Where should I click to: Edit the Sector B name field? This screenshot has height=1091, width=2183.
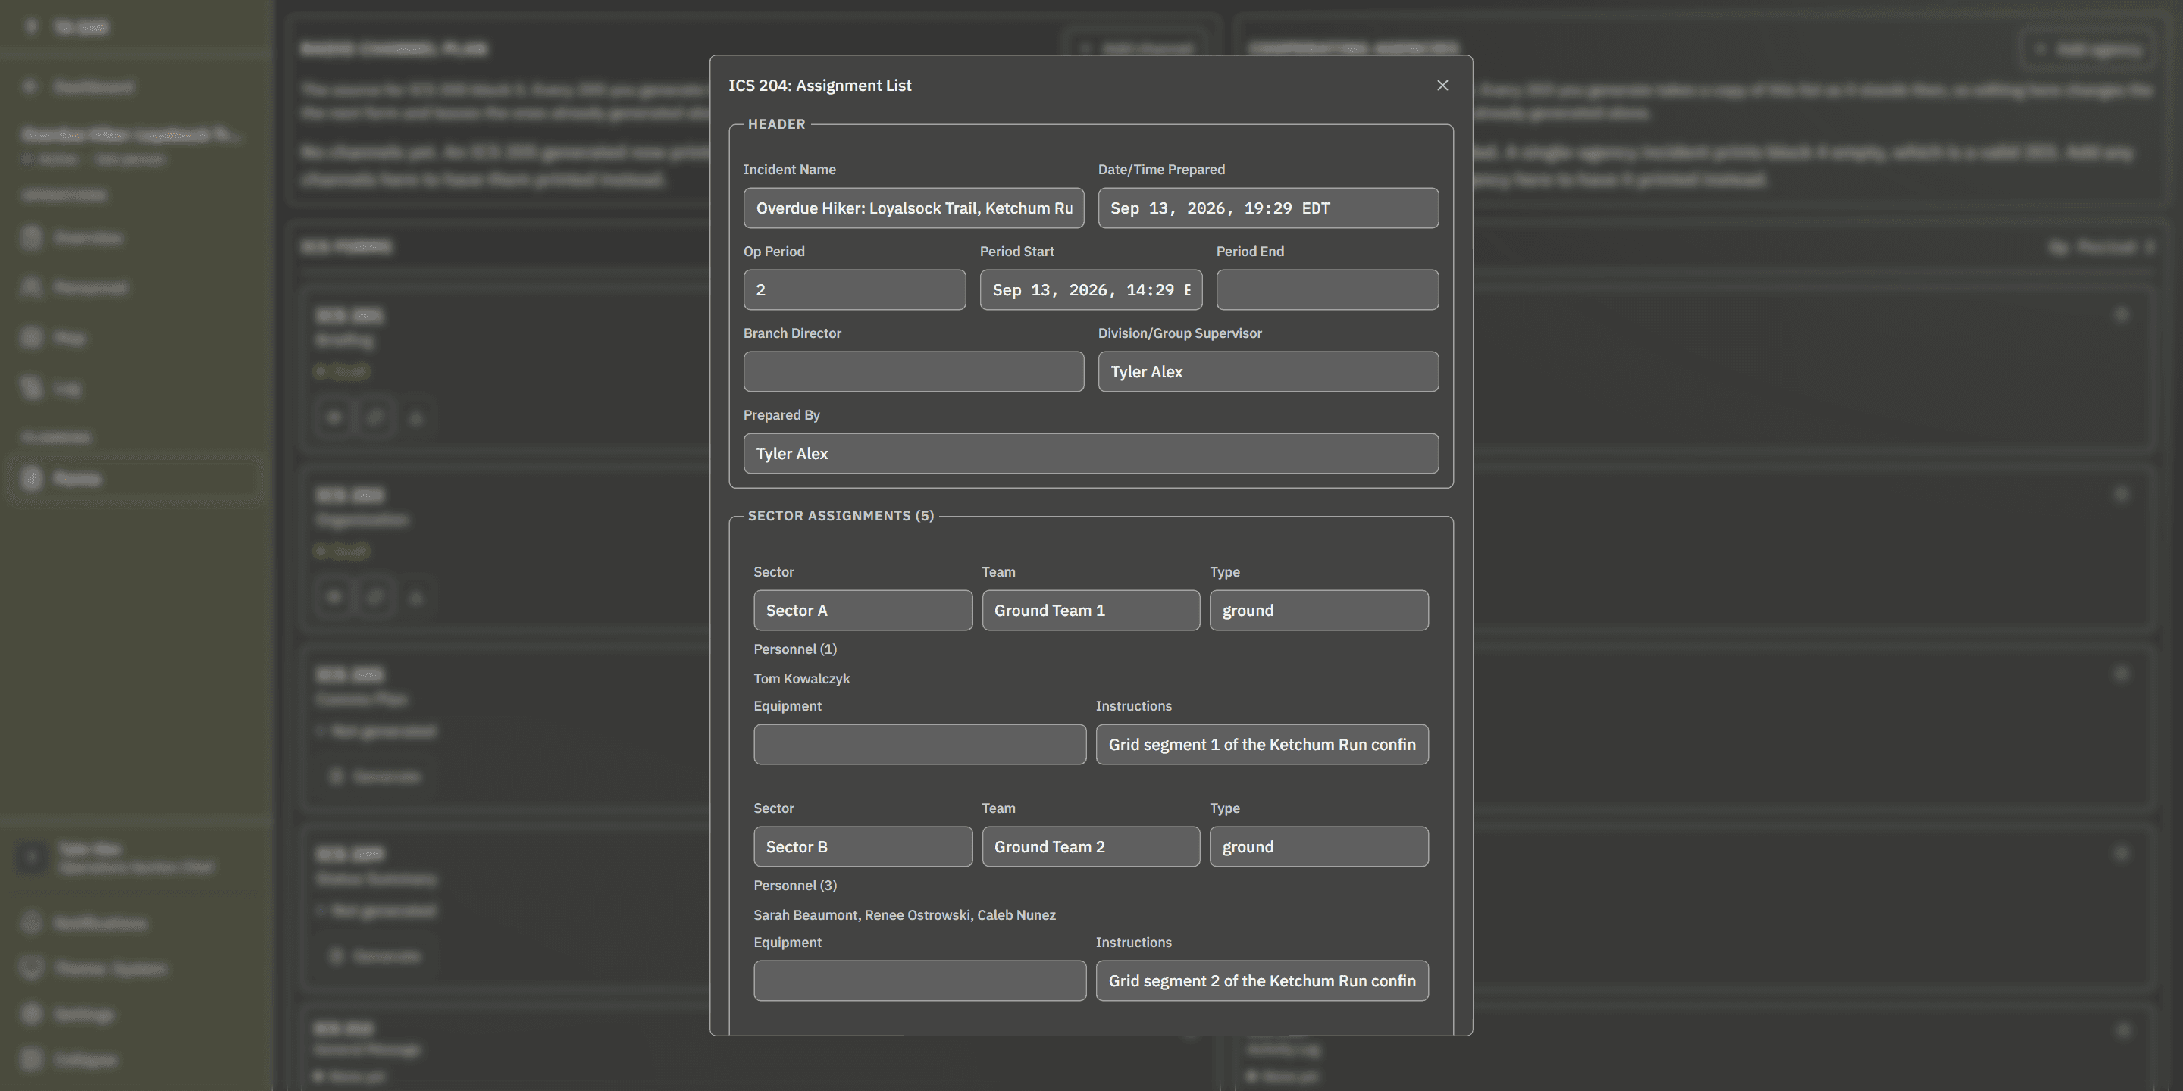pyautogui.click(x=863, y=846)
